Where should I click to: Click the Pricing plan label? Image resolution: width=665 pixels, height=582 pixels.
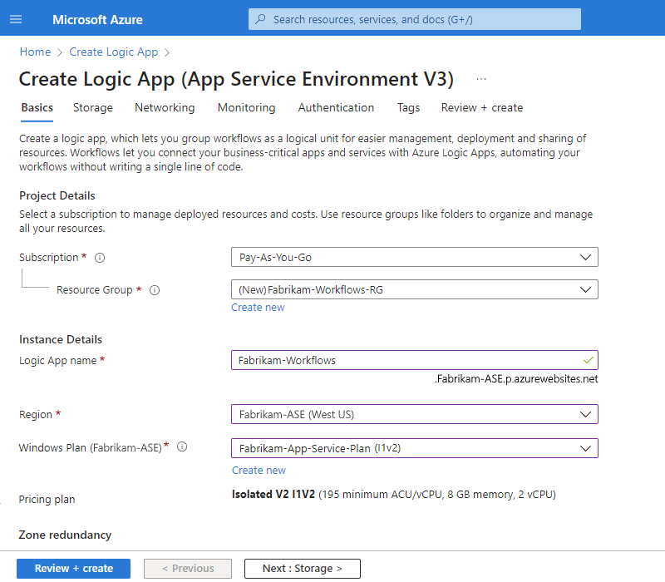47,500
